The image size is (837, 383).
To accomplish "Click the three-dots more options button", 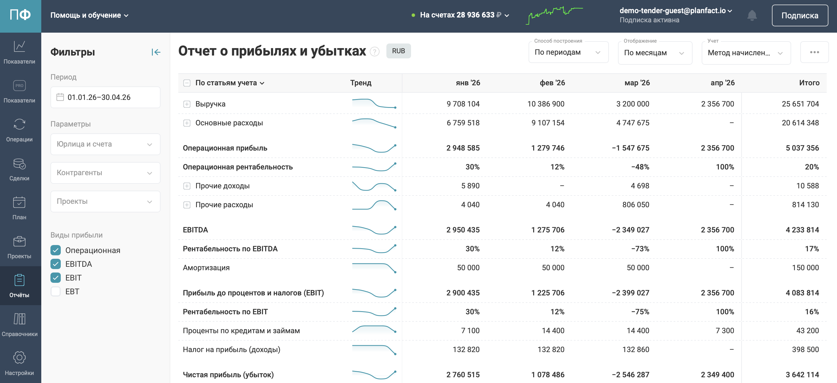I will 814,52.
